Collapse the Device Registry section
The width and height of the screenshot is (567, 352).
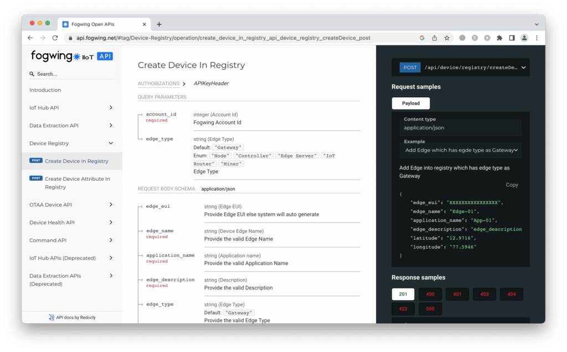click(71, 143)
